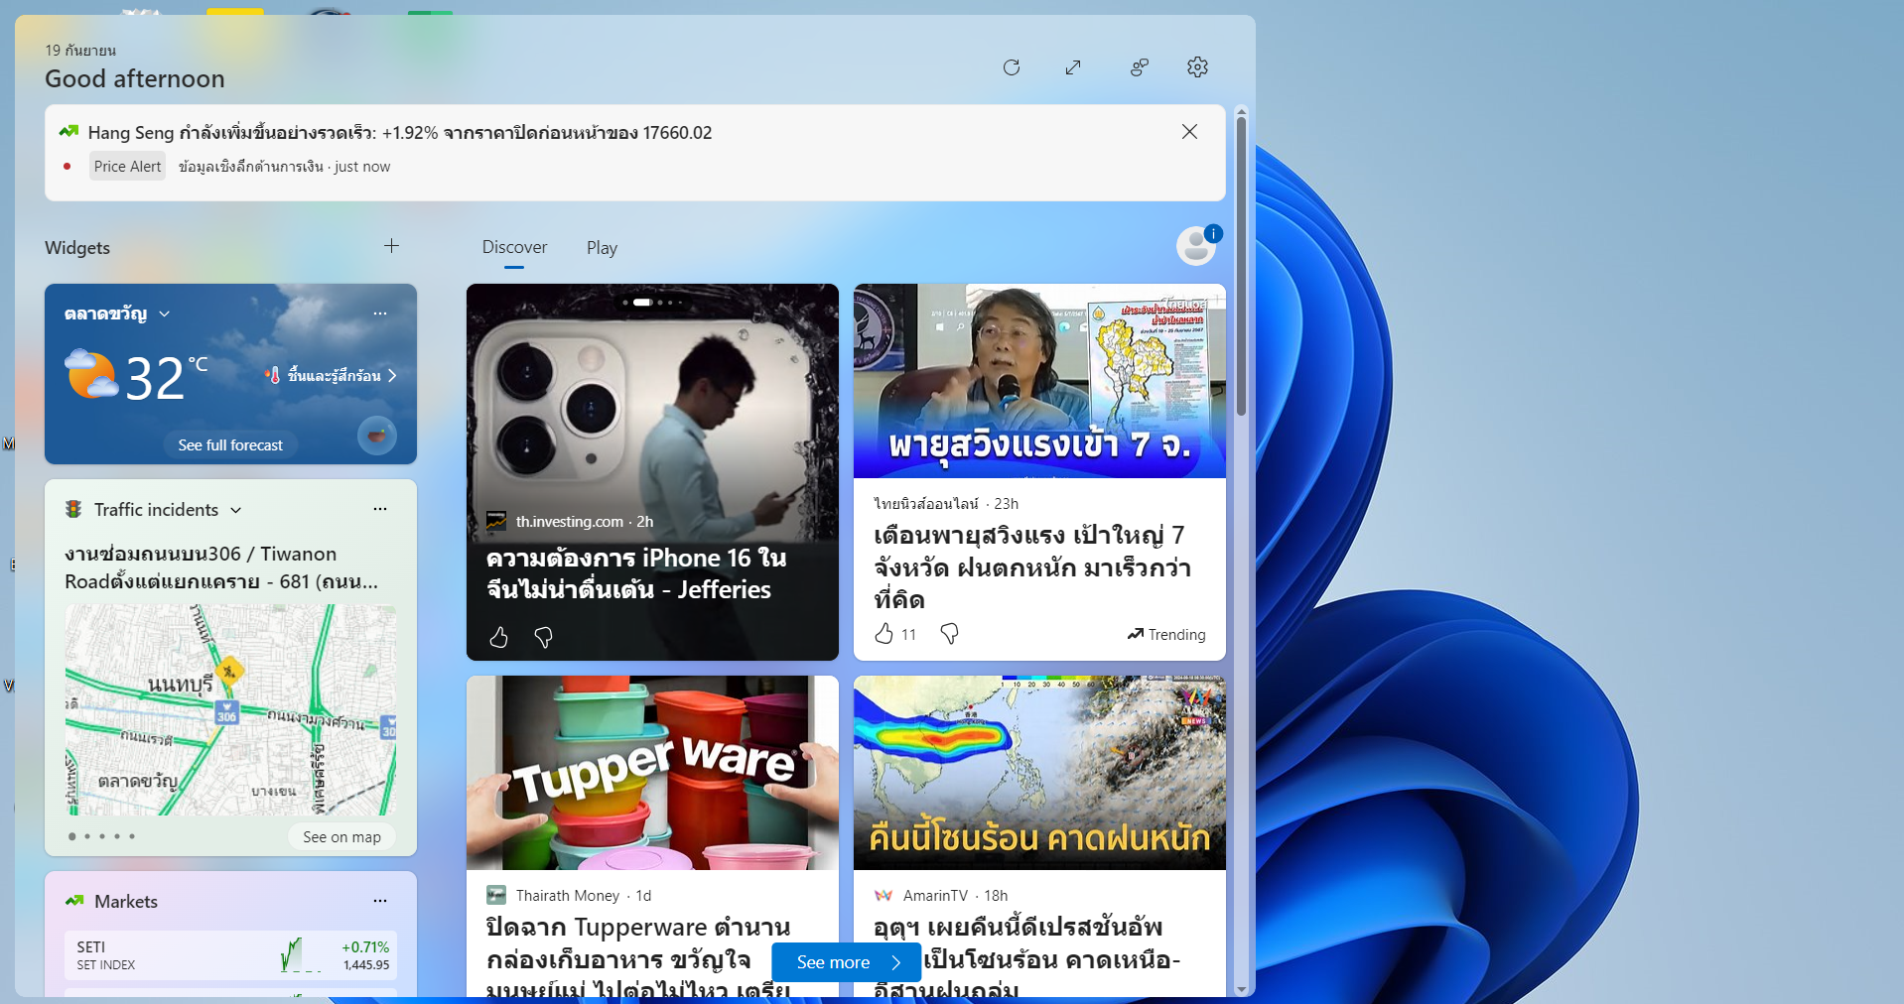Screen dimensions: 1904x1004
Task: Click the widgets panel vertical scrollbar
Action: pyautogui.click(x=1241, y=268)
